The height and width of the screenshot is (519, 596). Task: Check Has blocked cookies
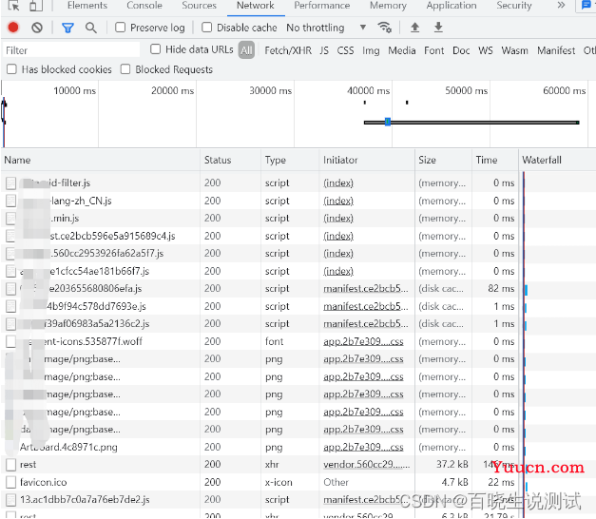tap(11, 69)
